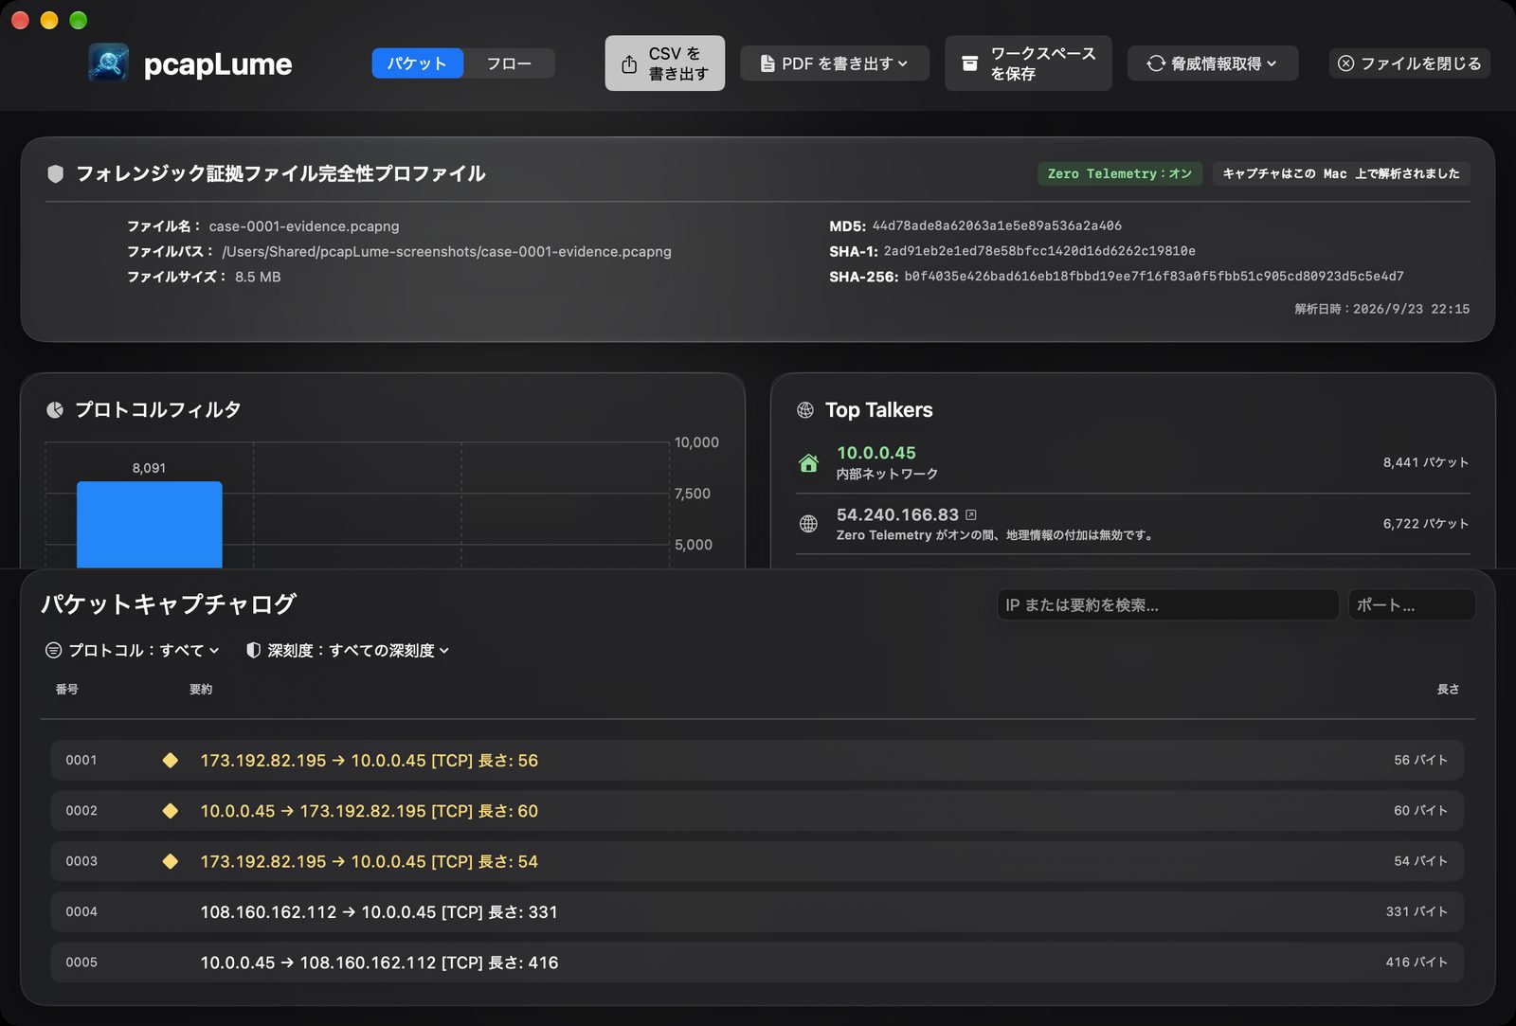Image resolution: width=1516 pixels, height=1026 pixels.
Task: Click the pie chart icon next to プロトコルフィルタ
Action: 55,409
